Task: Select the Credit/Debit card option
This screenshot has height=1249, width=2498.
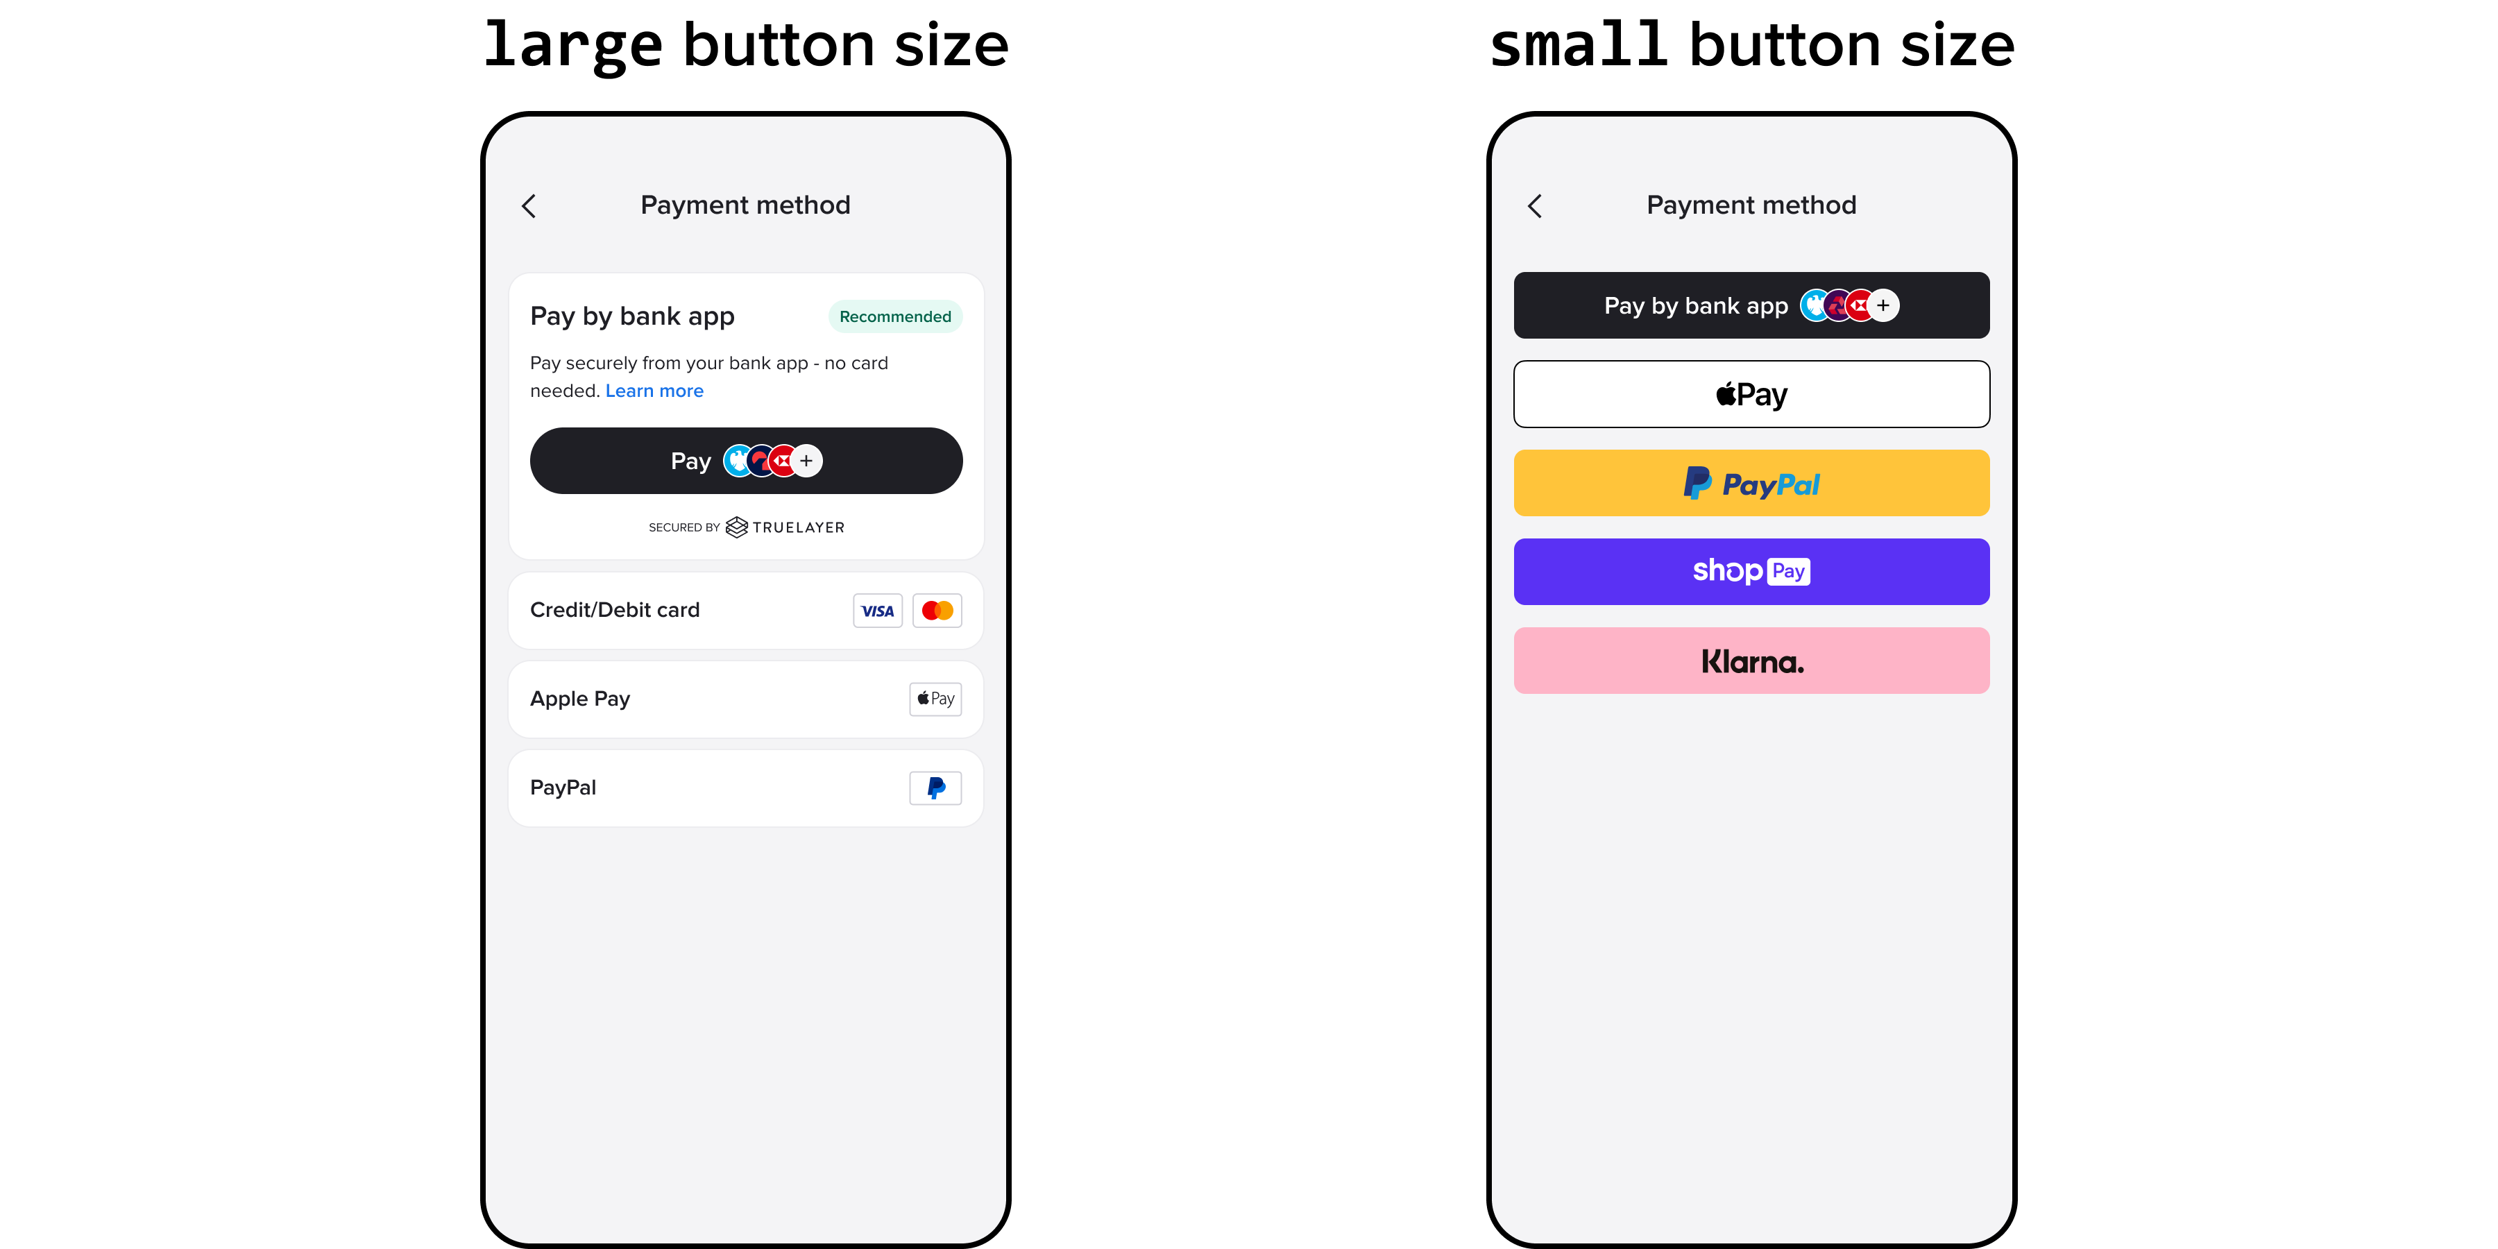Action: point(744,610)
